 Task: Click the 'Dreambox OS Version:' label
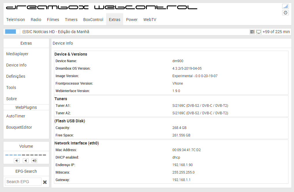coord(73,69)
